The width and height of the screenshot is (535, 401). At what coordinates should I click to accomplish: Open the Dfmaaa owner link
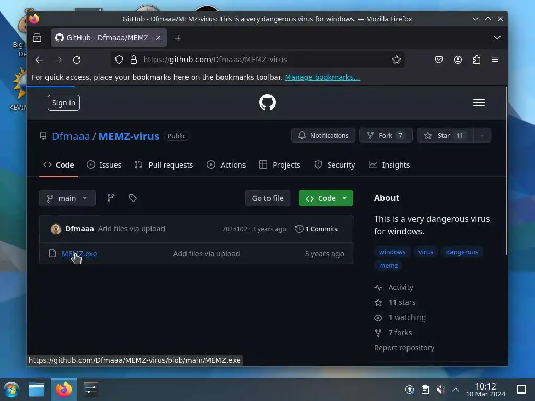pyautogui.click(x=71, y=136)
